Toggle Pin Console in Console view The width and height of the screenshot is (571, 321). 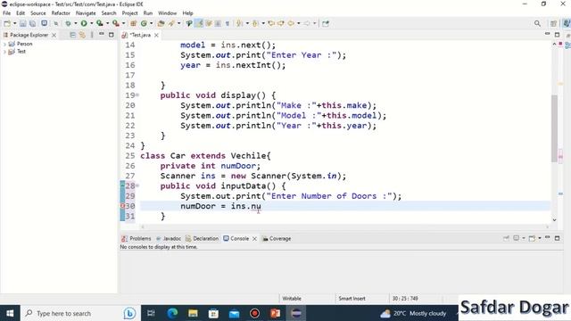(506, 238)
